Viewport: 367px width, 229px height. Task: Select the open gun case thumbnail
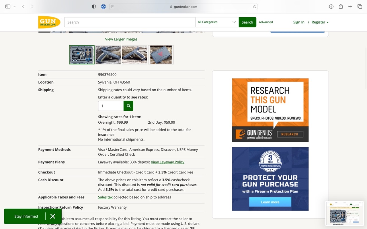[x=82, y=55]
